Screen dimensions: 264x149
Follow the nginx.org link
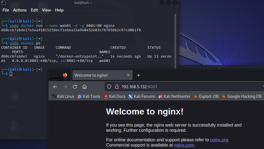(x=219, y=140)
